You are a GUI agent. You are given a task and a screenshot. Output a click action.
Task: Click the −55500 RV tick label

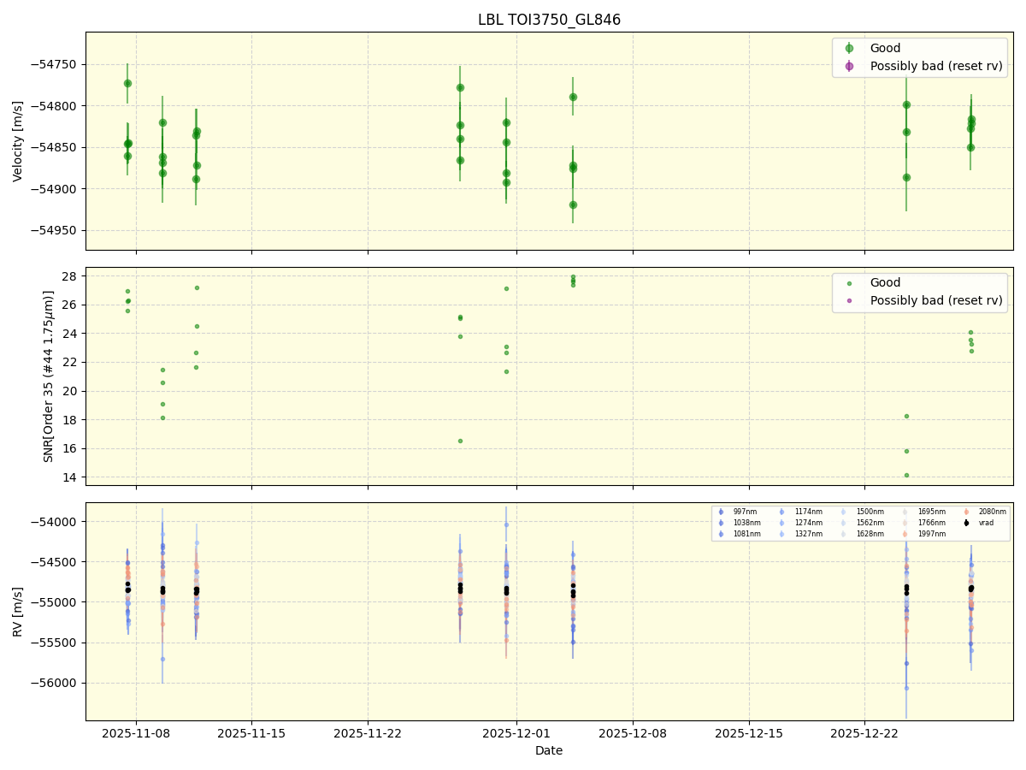click(54, 643)
